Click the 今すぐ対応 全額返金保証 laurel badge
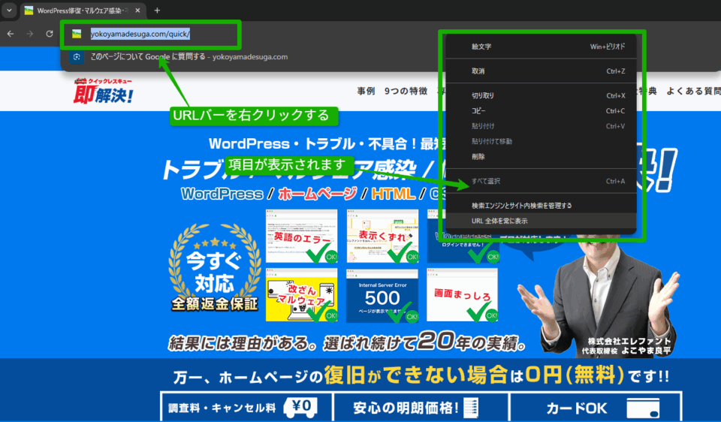Screen dimensions: 721x422 pos(214,268)
